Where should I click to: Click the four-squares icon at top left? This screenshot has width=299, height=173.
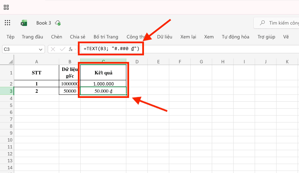coord(6,7)
